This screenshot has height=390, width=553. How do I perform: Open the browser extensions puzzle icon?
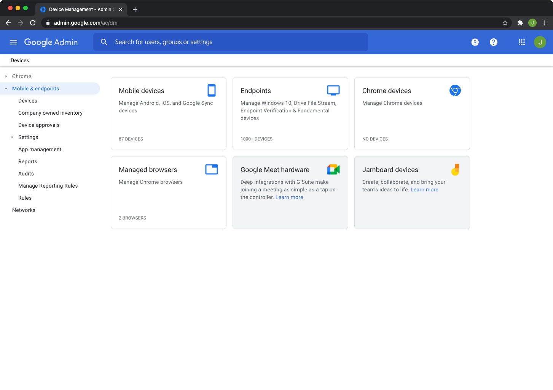520,23
